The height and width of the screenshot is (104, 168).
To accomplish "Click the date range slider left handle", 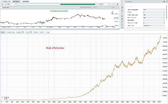I will [x=60, y=4].
